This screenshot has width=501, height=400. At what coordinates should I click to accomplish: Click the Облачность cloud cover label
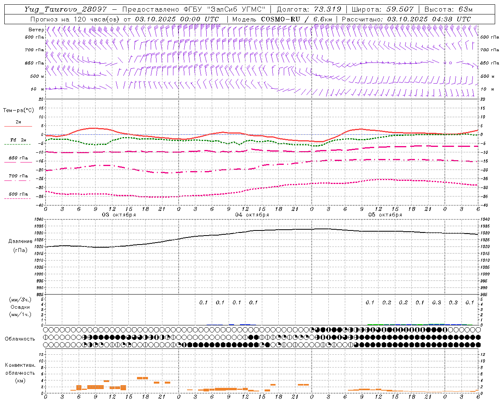20,339
